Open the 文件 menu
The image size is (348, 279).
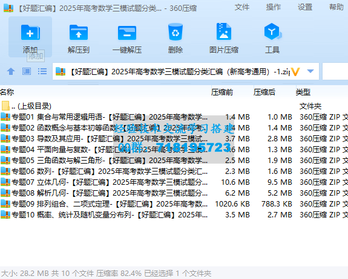tap(242, 7)
